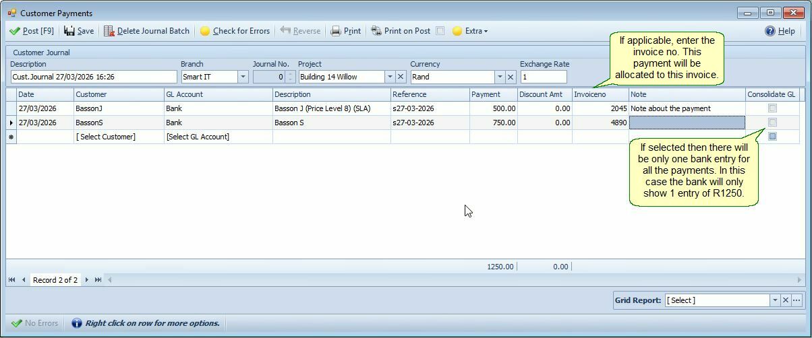Click invoice number 4890 cell
This screenshot has width=812, height=338.
coord(600,123)
